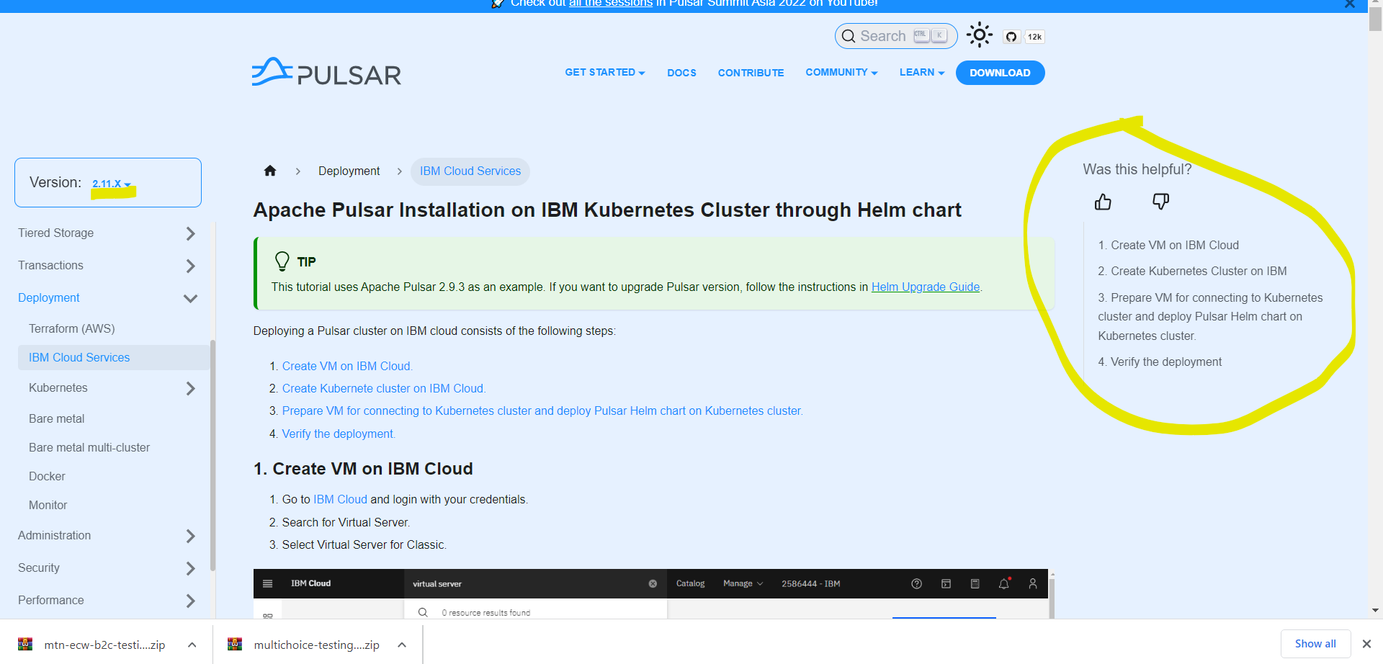Open Bare metal multi-cluster sidebar item
The image size is (1383, 664).
(89, 447)
